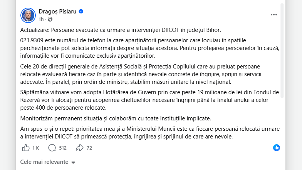Viewport: 302px width, 170px height.
Task: Expand the Cele mai relevante sorting dropdown
Action: pyautogui.click(x=48, y=162)
